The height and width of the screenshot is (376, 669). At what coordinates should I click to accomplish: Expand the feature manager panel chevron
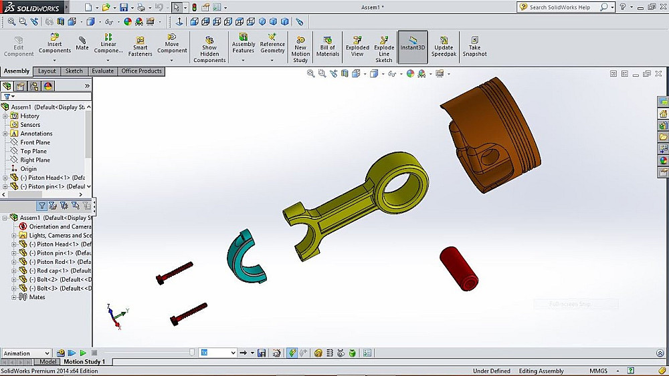pos(87,86)
